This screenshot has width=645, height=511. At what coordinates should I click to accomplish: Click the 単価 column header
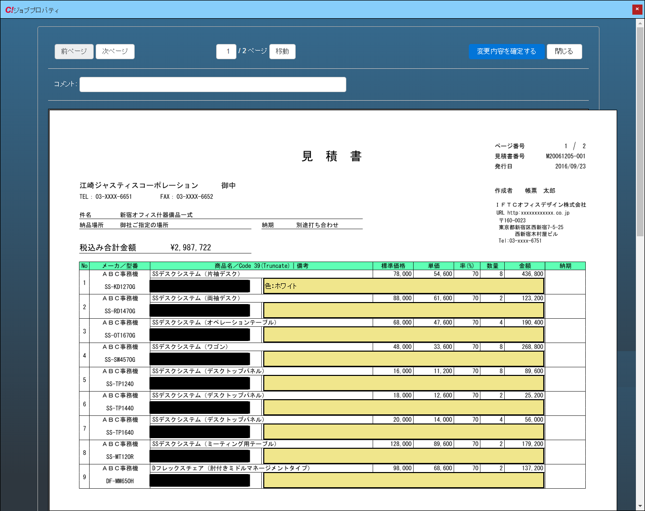coord(434,266)
